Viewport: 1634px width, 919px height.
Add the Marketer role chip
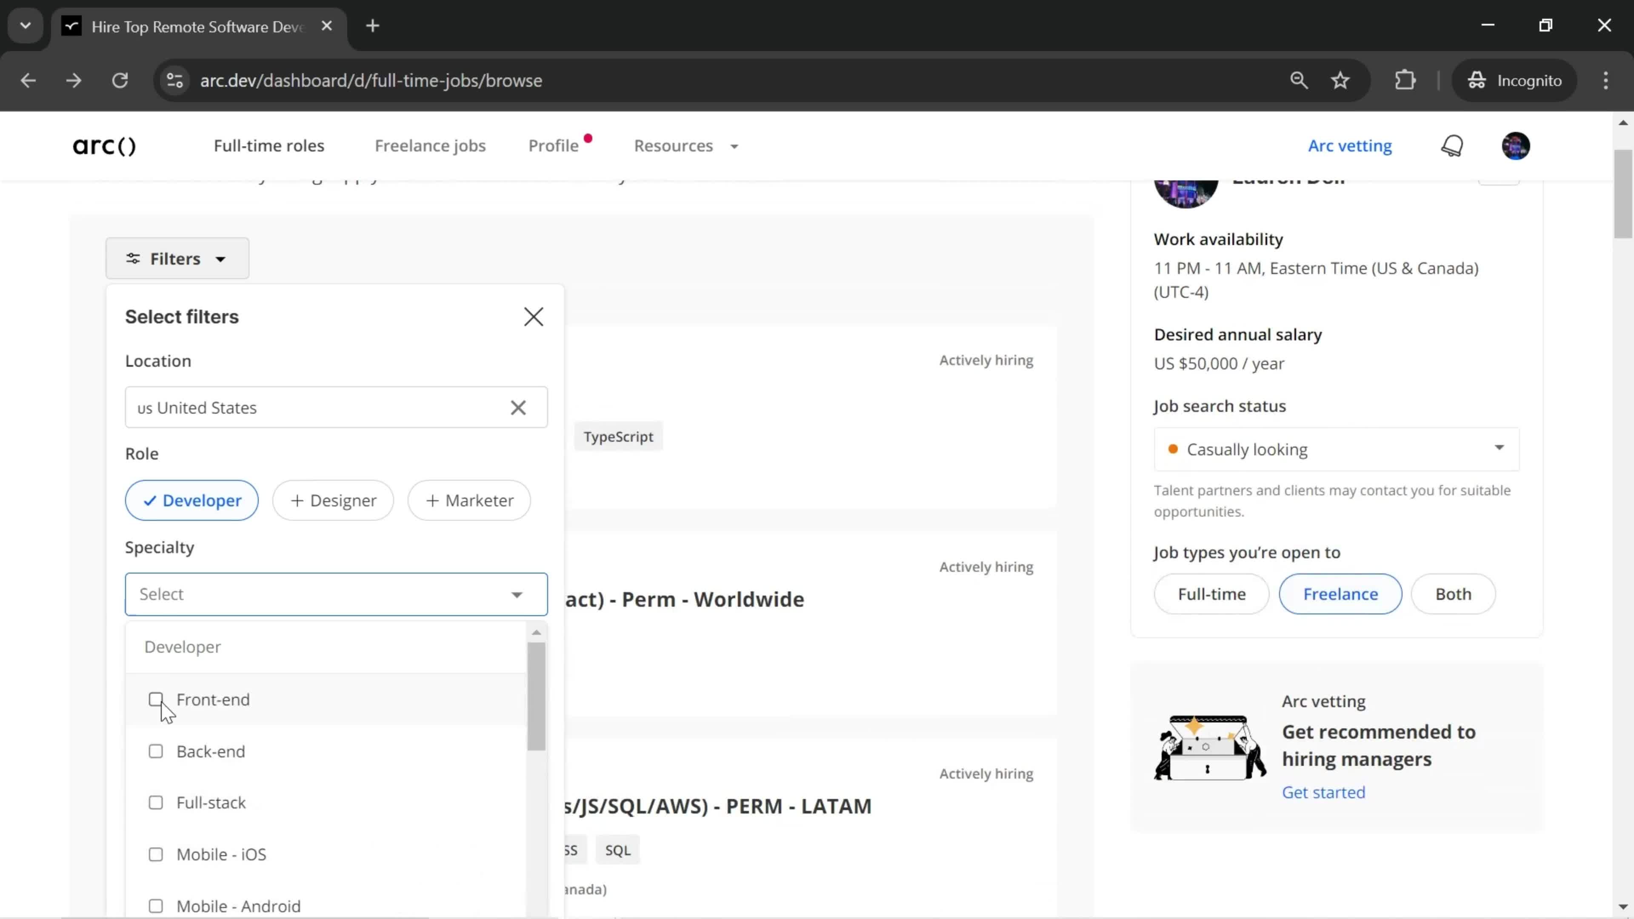[x=469, y=500]
